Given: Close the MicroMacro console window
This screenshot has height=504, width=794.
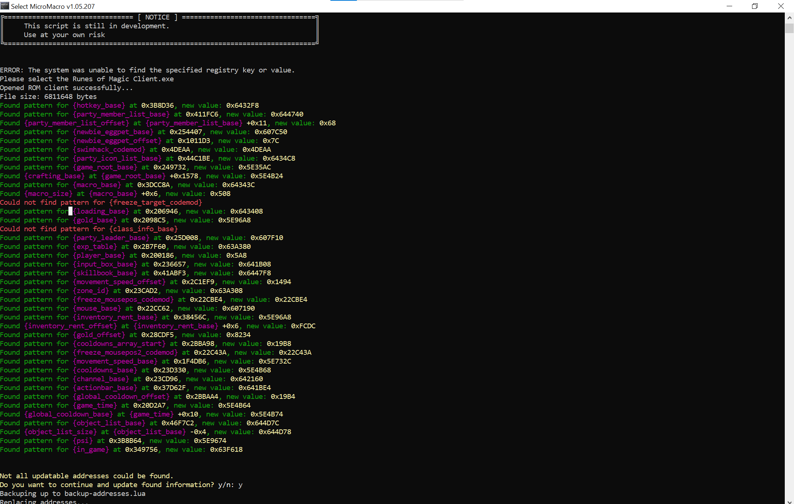Looking at the screenshot, I should tap(781, 6).
